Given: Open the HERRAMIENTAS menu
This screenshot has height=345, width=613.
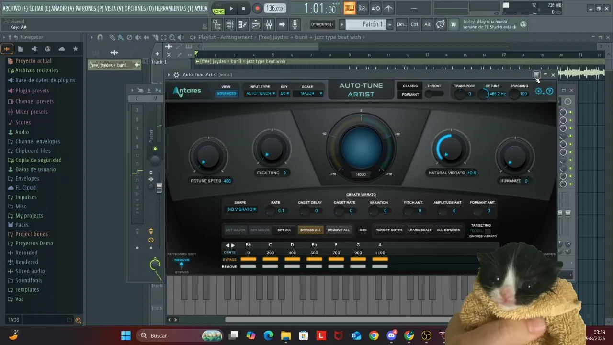Looking at the screenshot, I should pyautogui.click(x=174, y=8).
